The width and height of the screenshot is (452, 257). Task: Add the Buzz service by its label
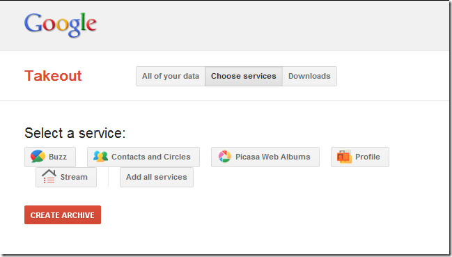coord(58,157)
